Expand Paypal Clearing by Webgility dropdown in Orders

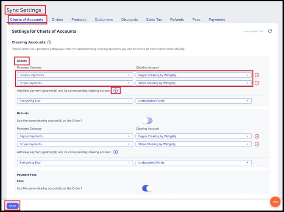193,75
